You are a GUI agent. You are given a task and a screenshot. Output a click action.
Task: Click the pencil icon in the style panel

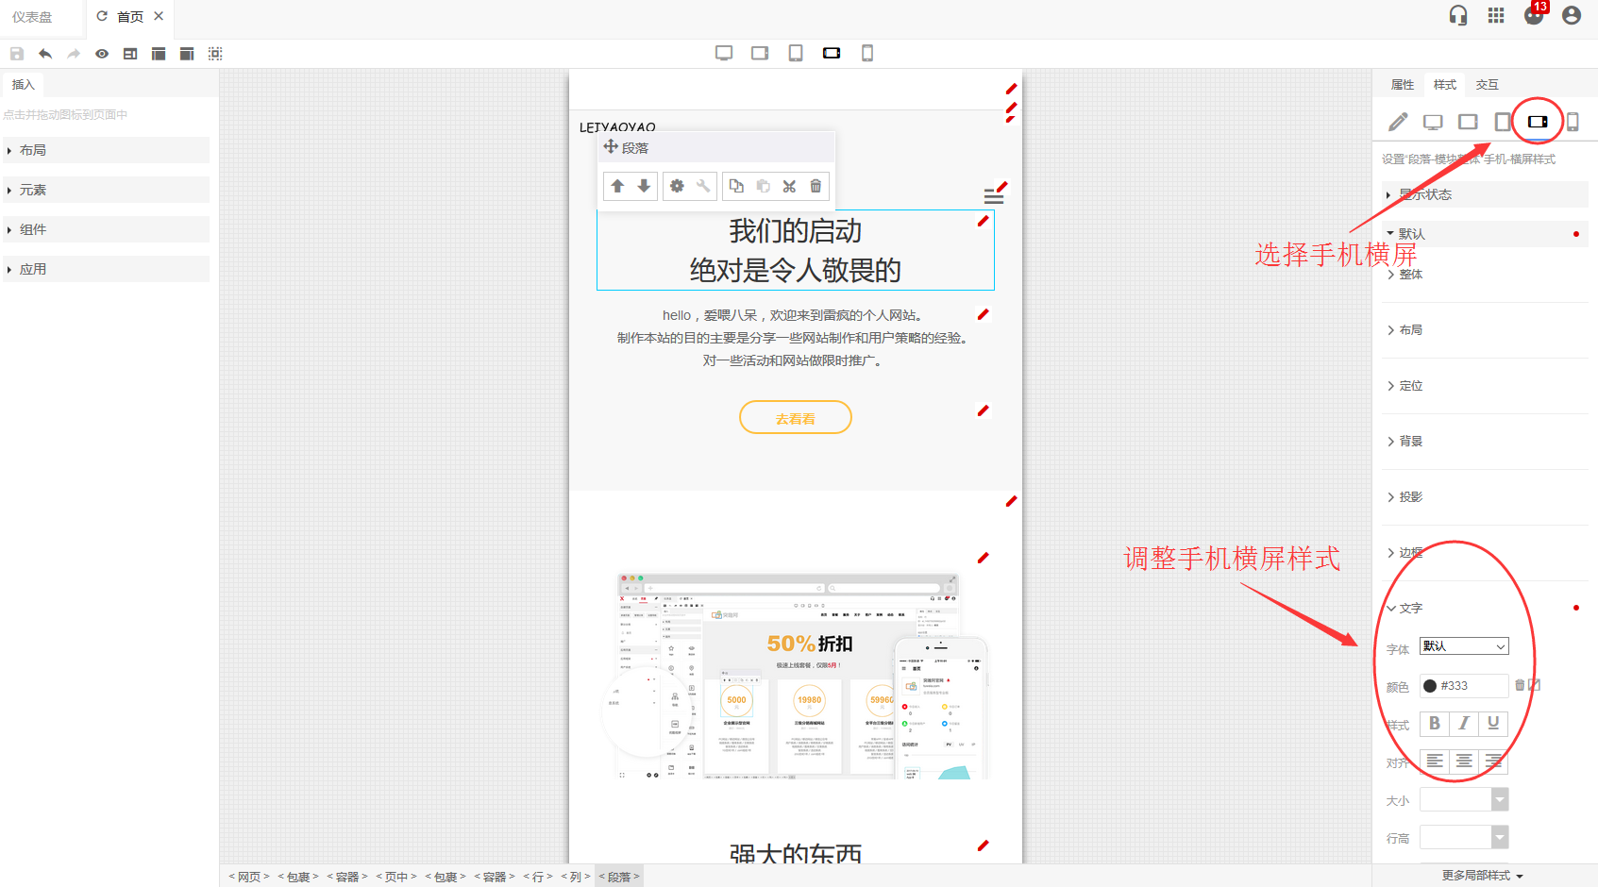tap(1398, 122)
